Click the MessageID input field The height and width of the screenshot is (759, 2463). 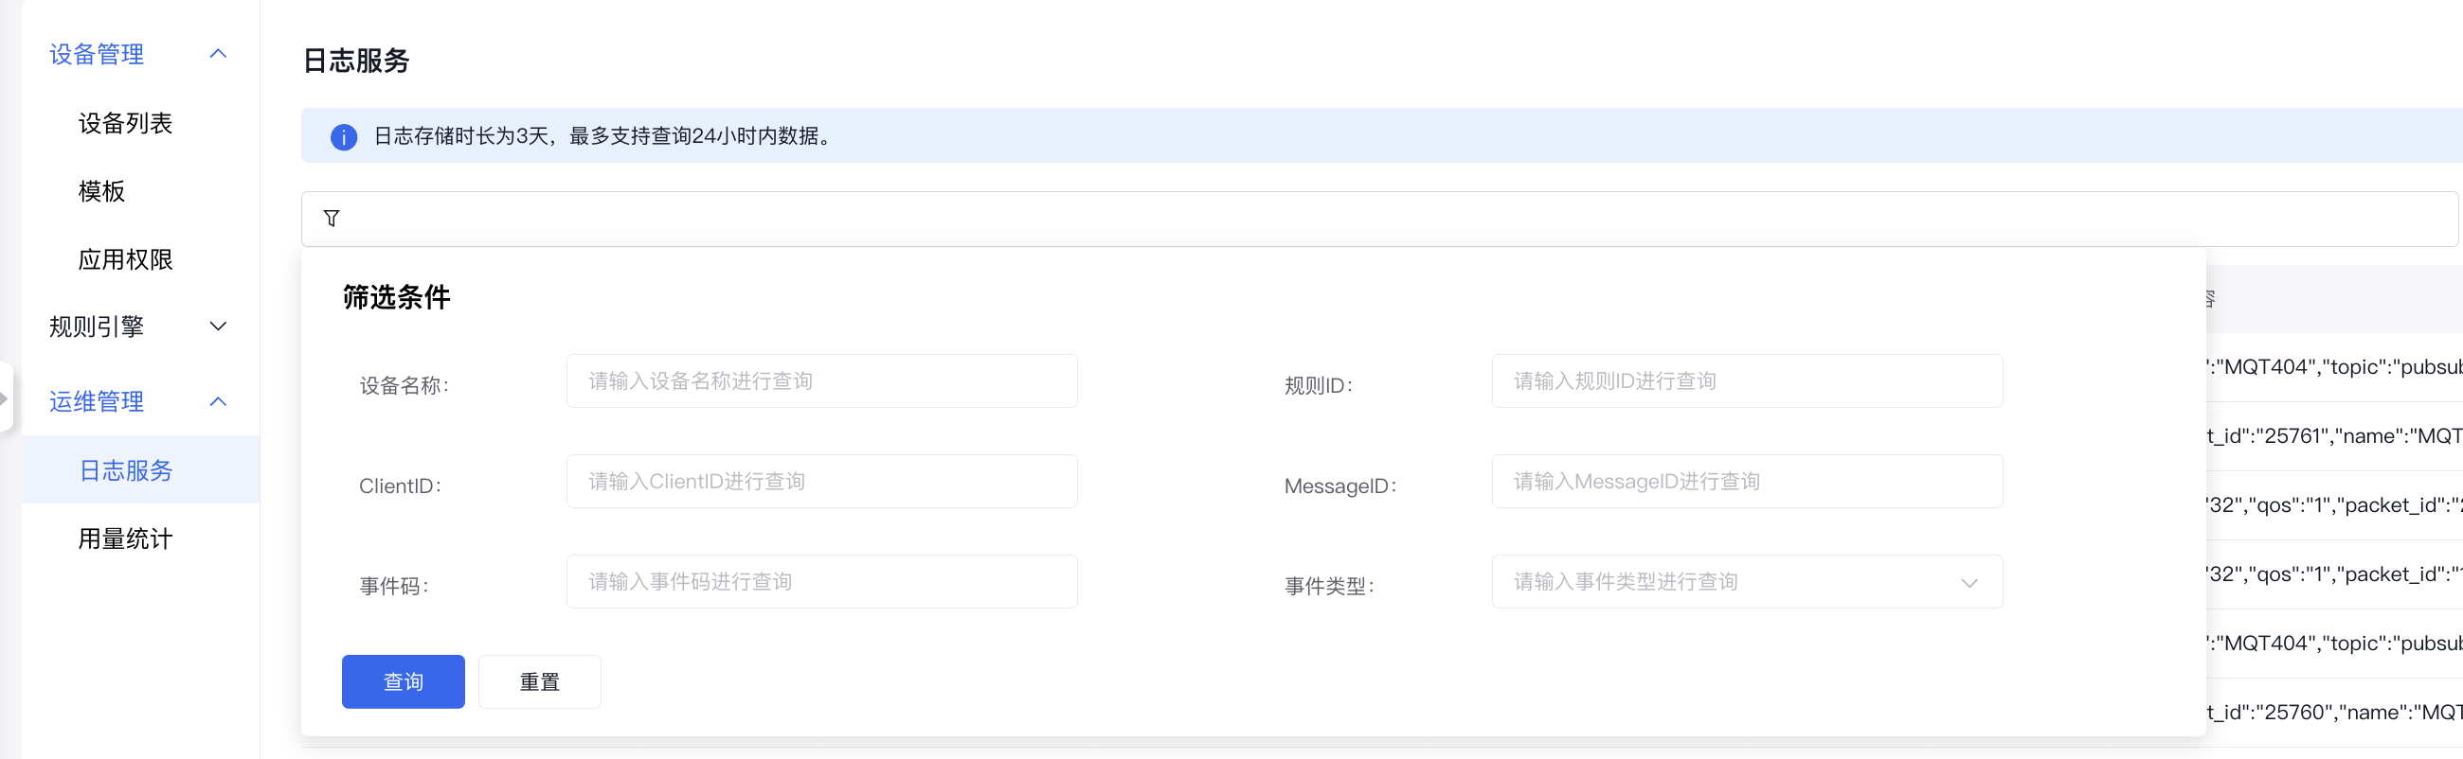[x=1746, y=481]
